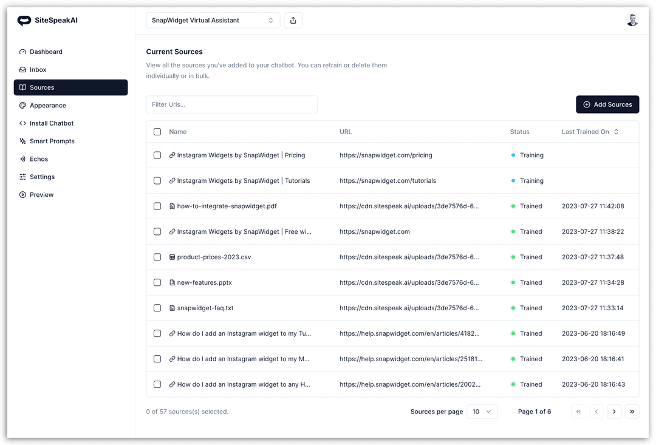Check the Tutorials source row checkbox

click(157, 181)
